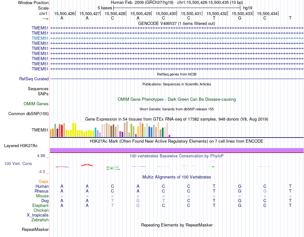Click the position label 15,500,426
Screen dimensions: 304x237
tap(64, 13)
